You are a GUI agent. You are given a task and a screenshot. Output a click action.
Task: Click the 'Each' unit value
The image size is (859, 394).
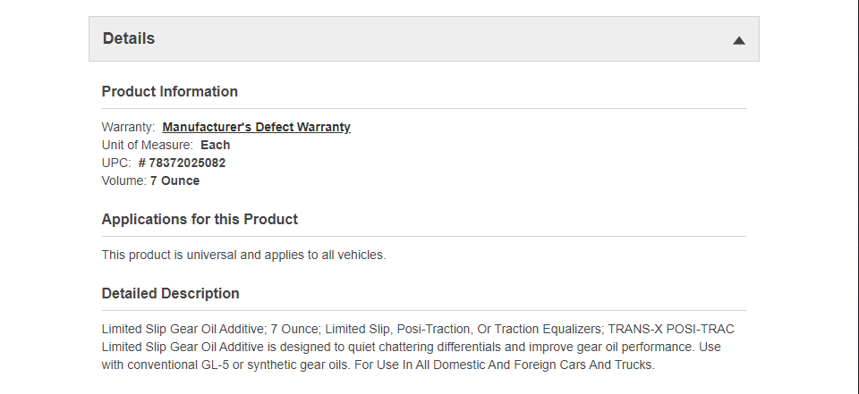click(x=216, y=145)
